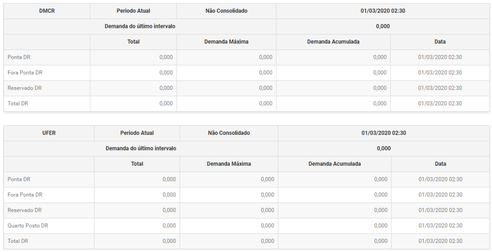
Task: Click Periodo Atual in the UFER table
Action: click(x=137, y=133)
